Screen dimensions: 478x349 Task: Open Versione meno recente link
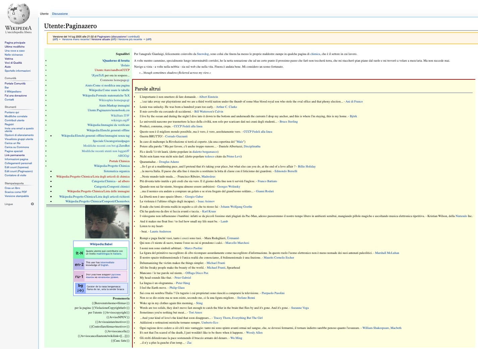coord(75,39)
